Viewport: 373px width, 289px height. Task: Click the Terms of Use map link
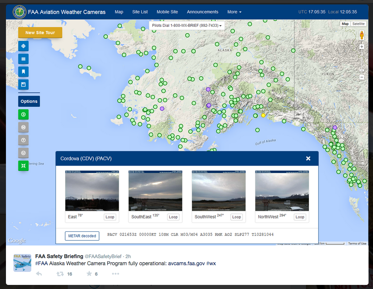click(x=357, y=243)
